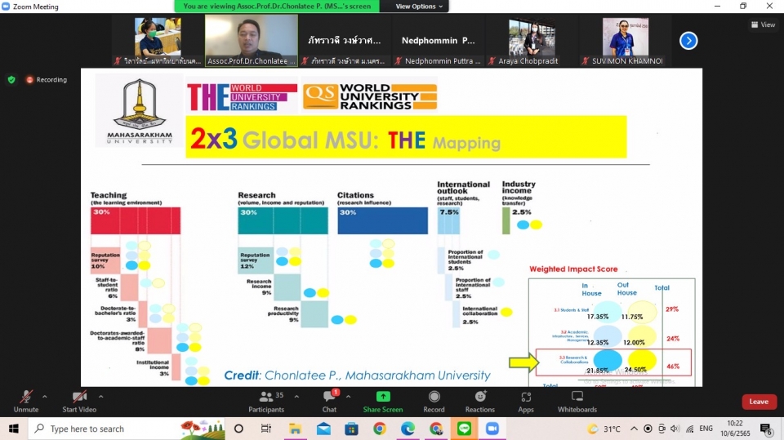Click the Citations 30% blue bar

(382, 220)
